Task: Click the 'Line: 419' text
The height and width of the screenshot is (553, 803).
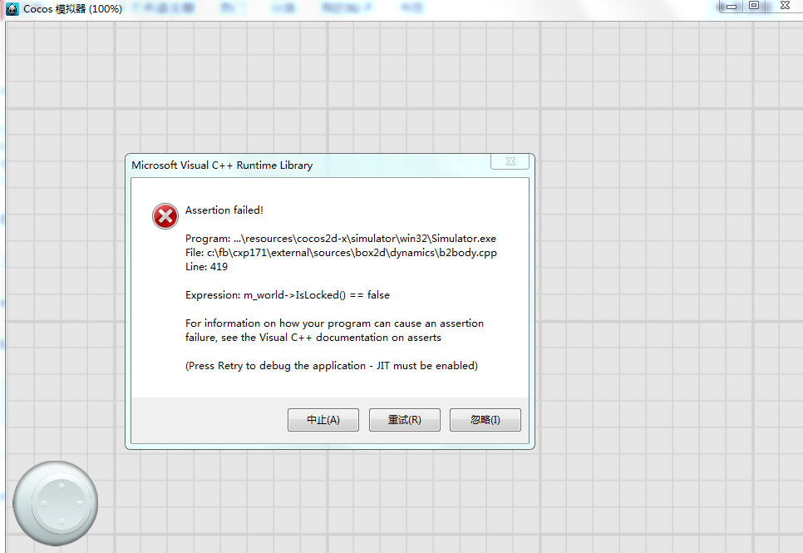Action: (206, 266)
